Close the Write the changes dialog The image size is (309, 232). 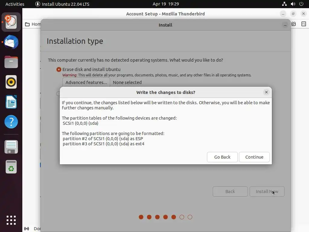point(266,92)
